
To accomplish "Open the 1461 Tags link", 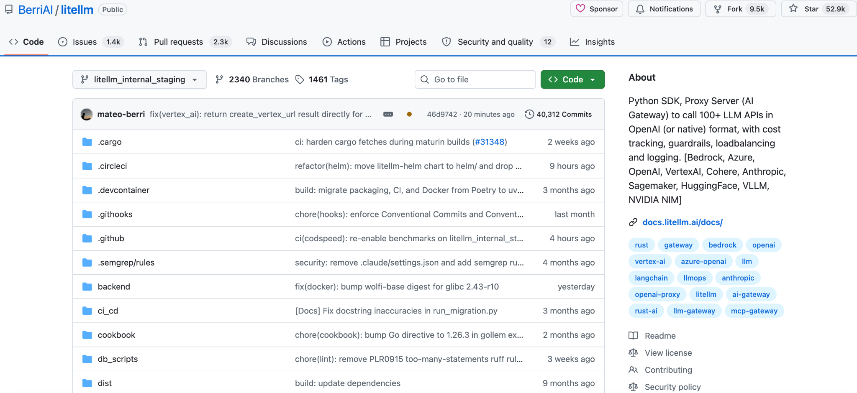I will pyautogui.click(x=322, y=79).
